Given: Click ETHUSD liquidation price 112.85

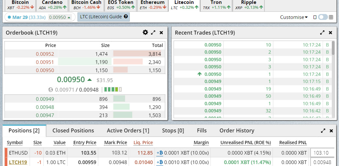Looking at the screenshot, I should (145, 153).
